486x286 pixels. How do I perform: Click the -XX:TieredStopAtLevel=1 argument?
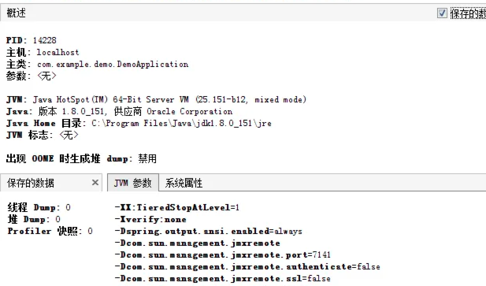point(177,207)
